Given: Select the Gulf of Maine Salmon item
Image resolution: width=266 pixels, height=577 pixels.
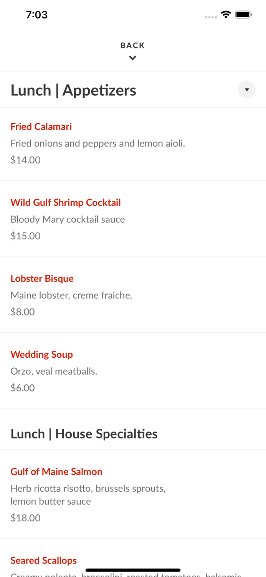Looking at the screenshot, I should tap(56, 472).
